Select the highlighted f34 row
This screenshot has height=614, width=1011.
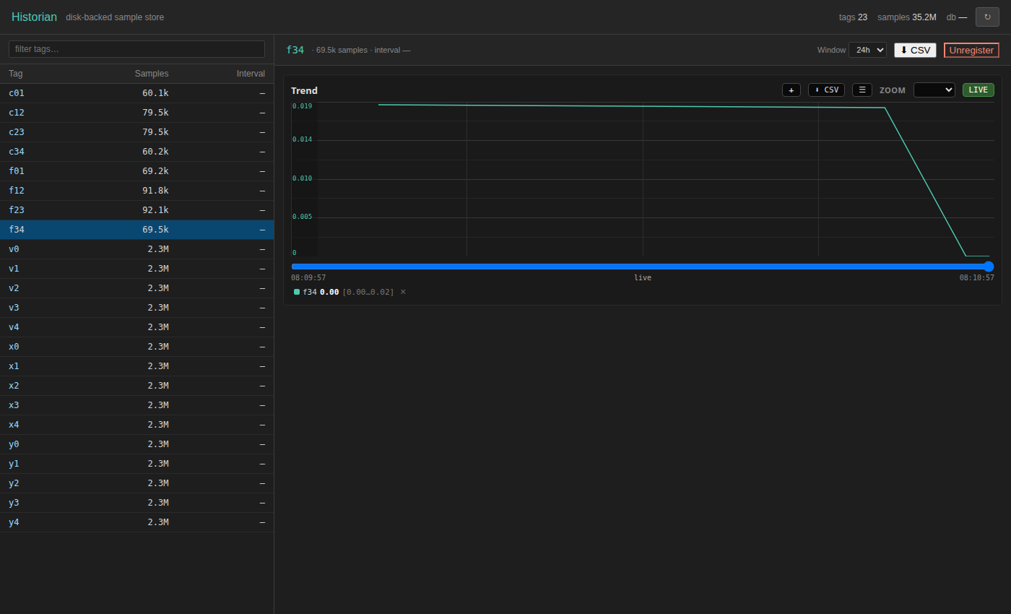(x=136, y=230)
